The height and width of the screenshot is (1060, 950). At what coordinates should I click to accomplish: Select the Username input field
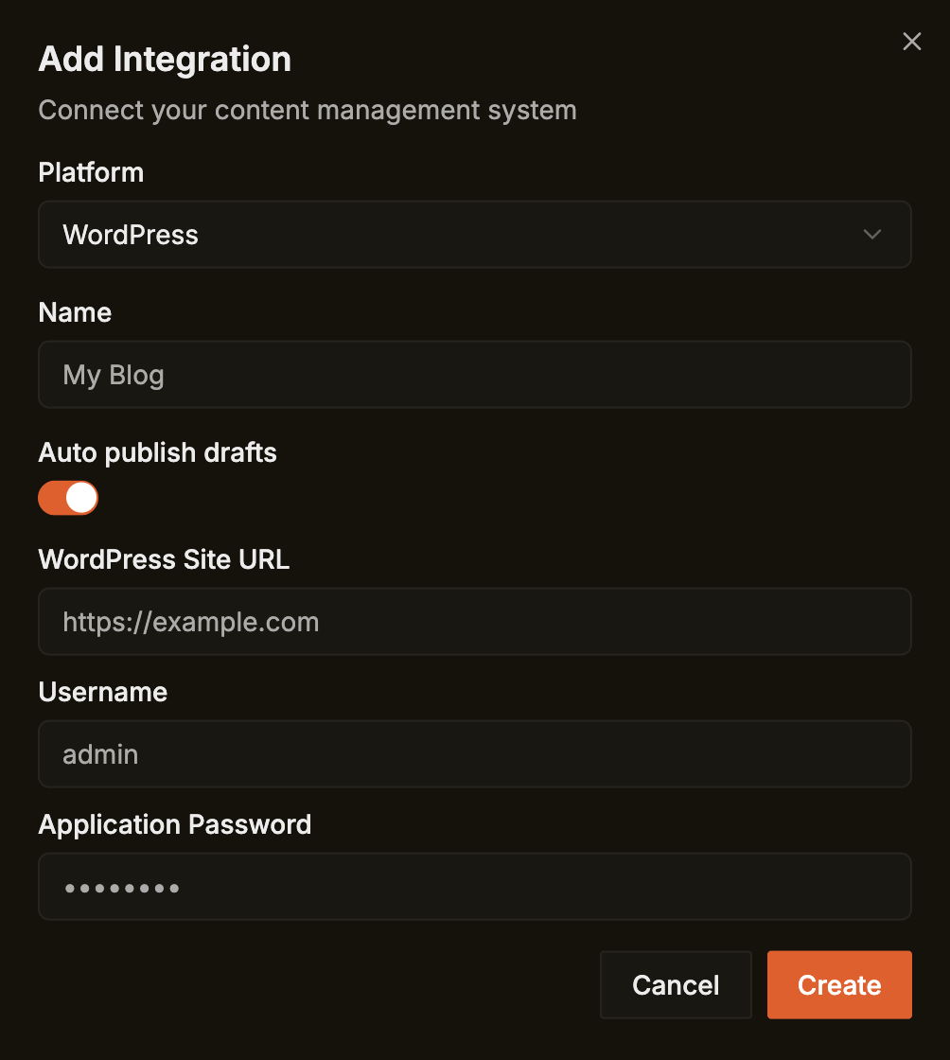click(474, 753)
